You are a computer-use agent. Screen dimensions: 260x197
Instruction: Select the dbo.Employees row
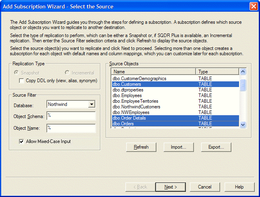(175, 95)
